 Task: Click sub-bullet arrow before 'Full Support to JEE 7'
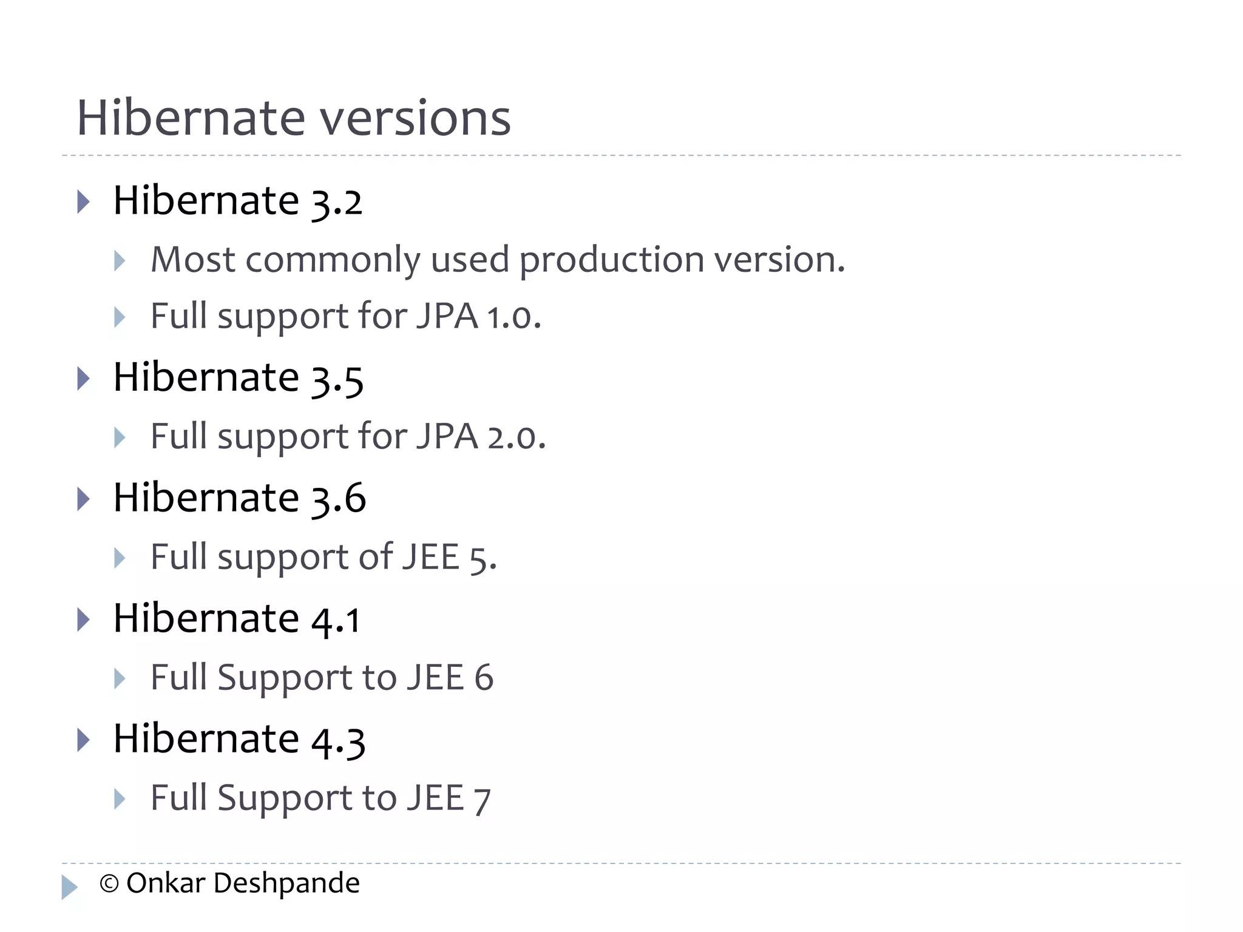click(x=120, y=799)
